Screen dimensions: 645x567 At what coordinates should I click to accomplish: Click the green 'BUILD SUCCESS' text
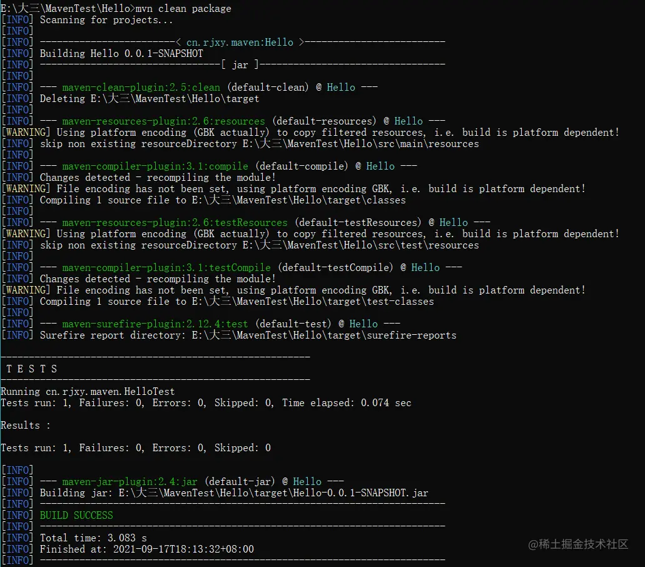76,516
